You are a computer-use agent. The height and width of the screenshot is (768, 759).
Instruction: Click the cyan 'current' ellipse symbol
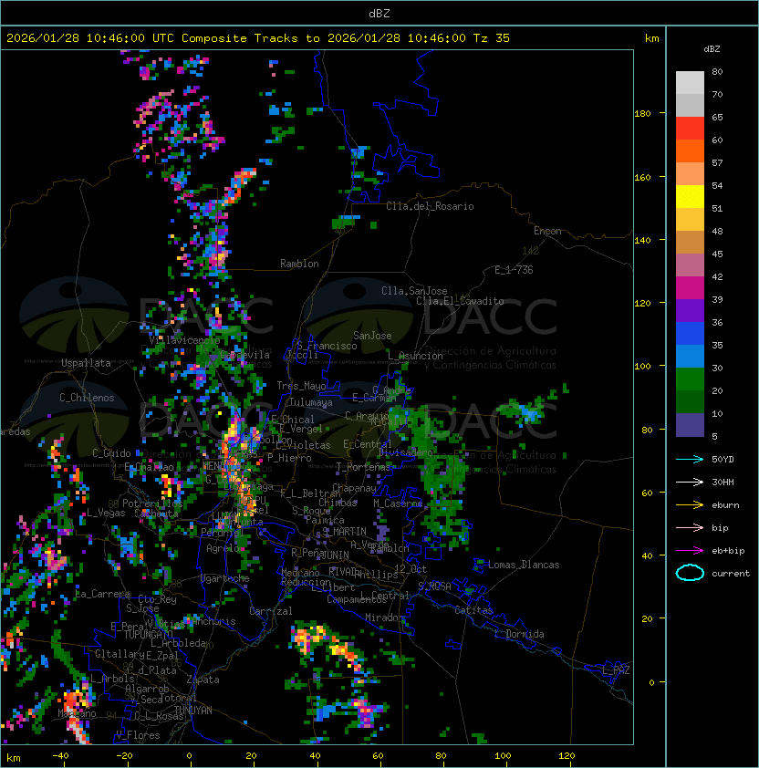pos(690,573)
